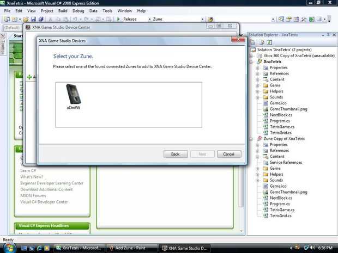This screenshot has height=253, width=338.
Task: Open Beginner Developer Learning Center link
Action: [52, 183]
